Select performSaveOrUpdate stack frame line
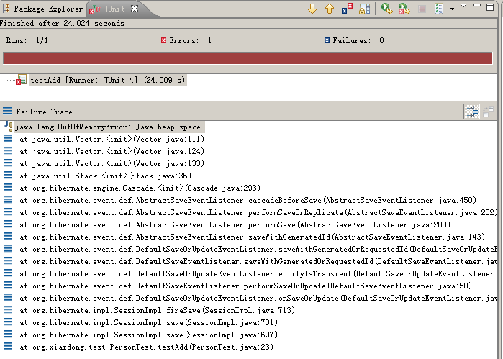 (x=245, y=286)
